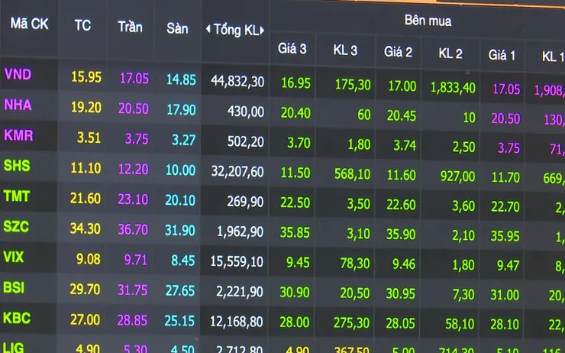Click KBC bid volume 275,30
Screen dimensions: 565x353
351,323
